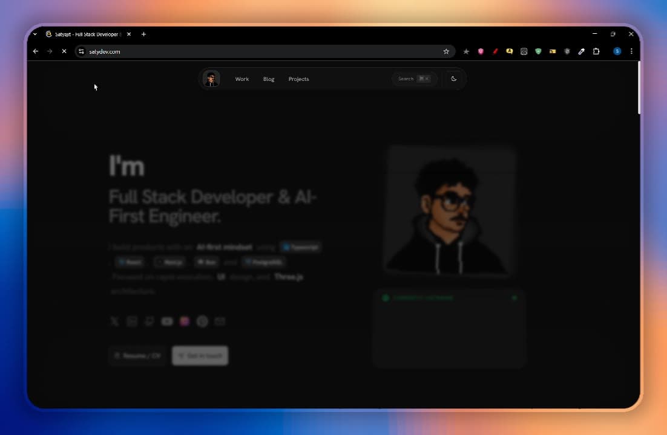Click the address bar showing satydev.com
The image size is (667, 435).
(264, 51)
